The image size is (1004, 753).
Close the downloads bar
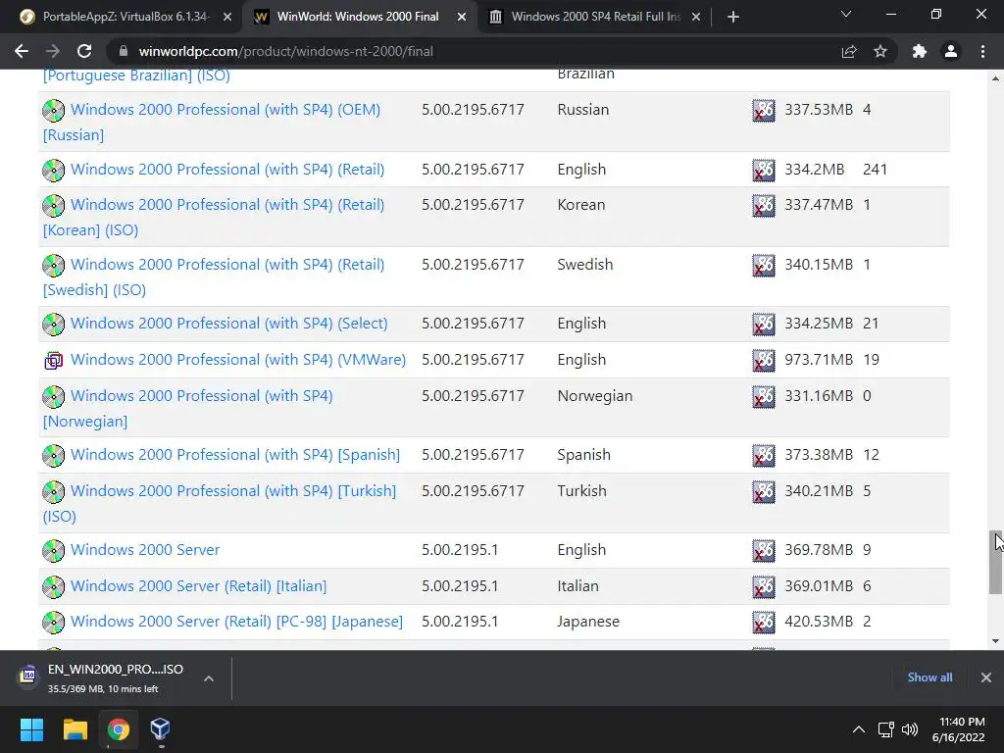[x=986, y=677]
